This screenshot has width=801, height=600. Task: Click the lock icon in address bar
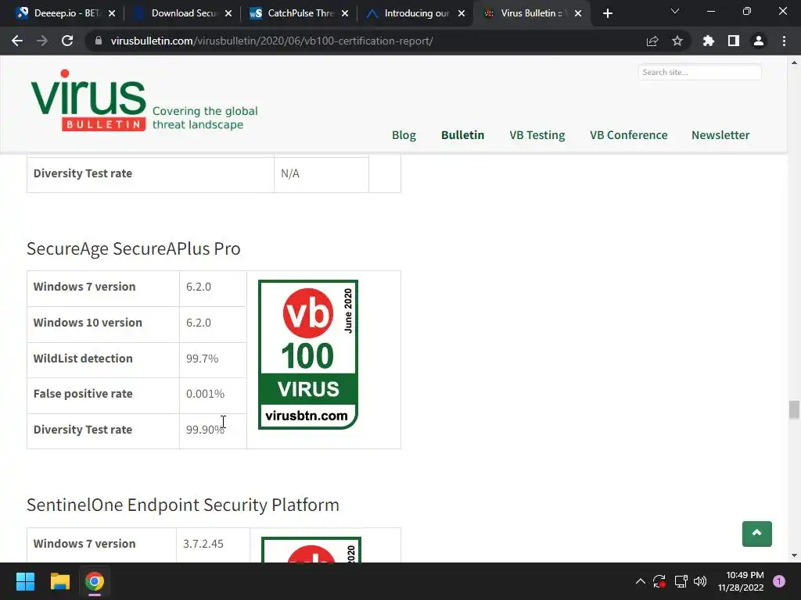[99, 41]
